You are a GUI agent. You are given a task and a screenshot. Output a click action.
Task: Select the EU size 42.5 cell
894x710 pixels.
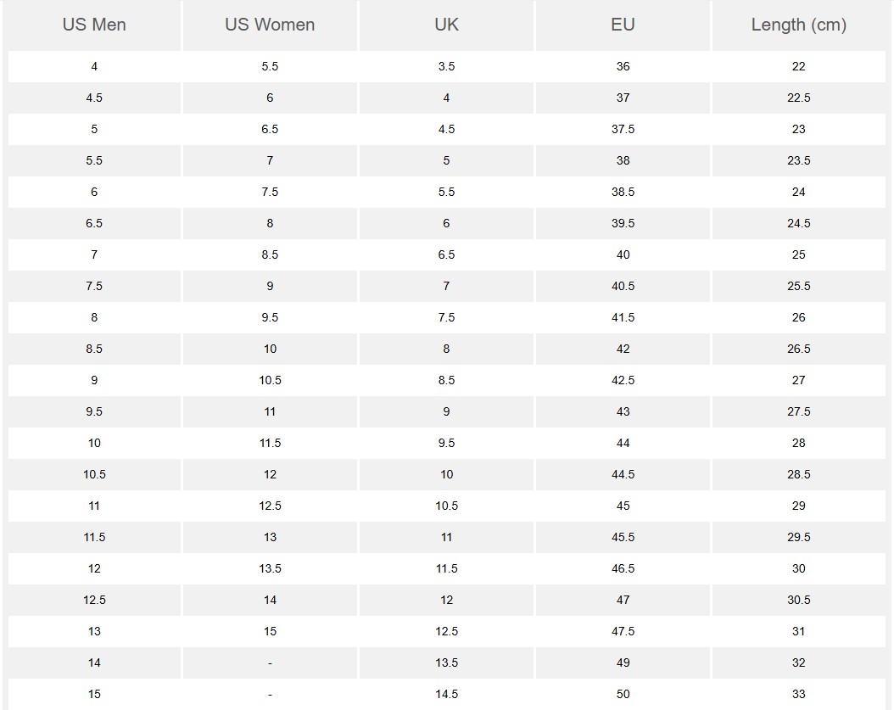pos(623,380)
